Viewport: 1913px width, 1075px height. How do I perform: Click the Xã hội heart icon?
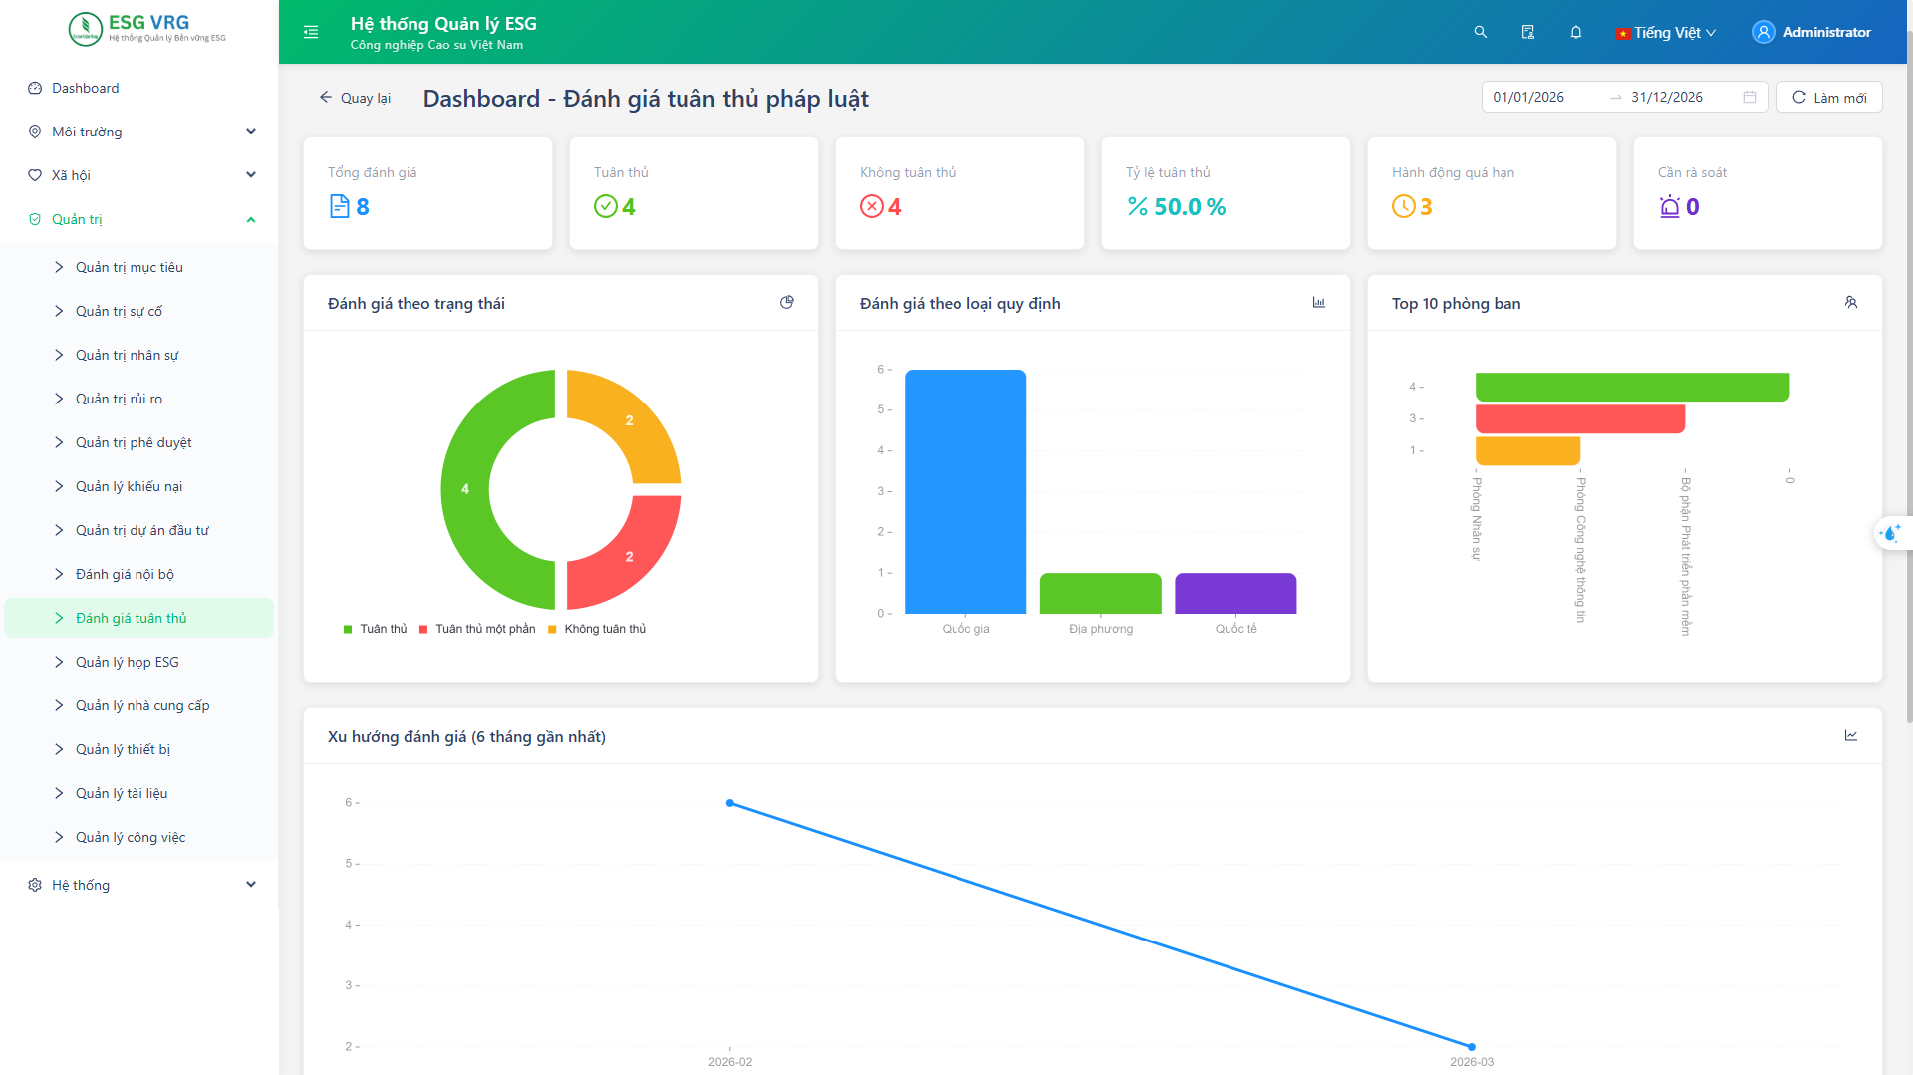tap(35, 175)
